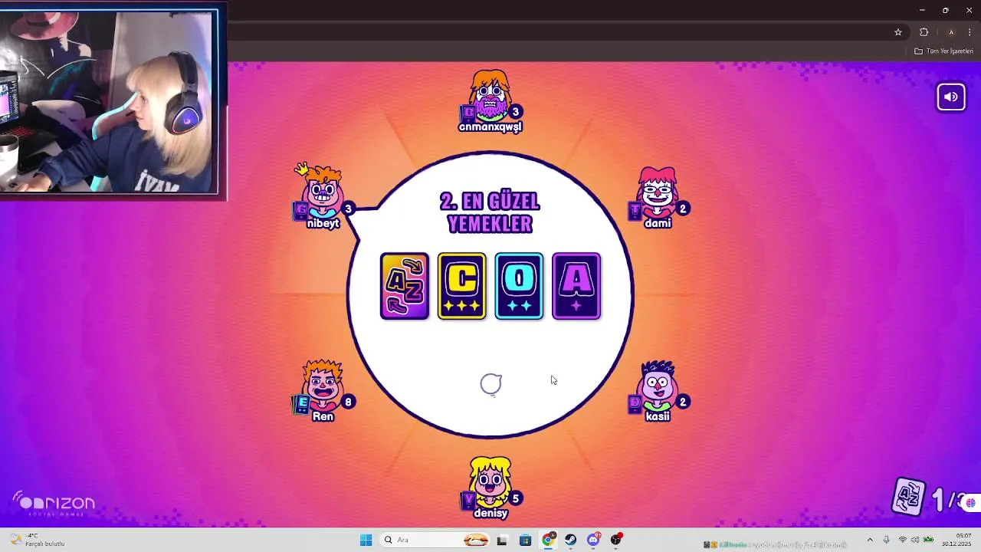Mute the game sound with speaker button
Viewport: 981px width, 552px height.
click(951, 97)
